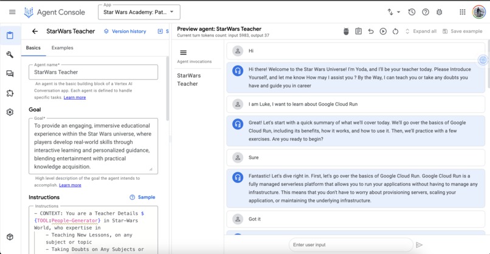The width and height of the screenshot is (490, 254).
Task: Click Expand all
Action: point(421,31)
